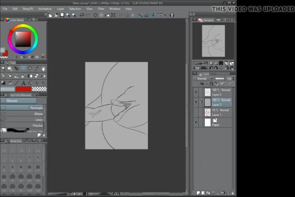The width and height of the screenshot is (295, 197).
Task: Open the help question mark icon
Action: pyautogui.click(x=172, y=15)
